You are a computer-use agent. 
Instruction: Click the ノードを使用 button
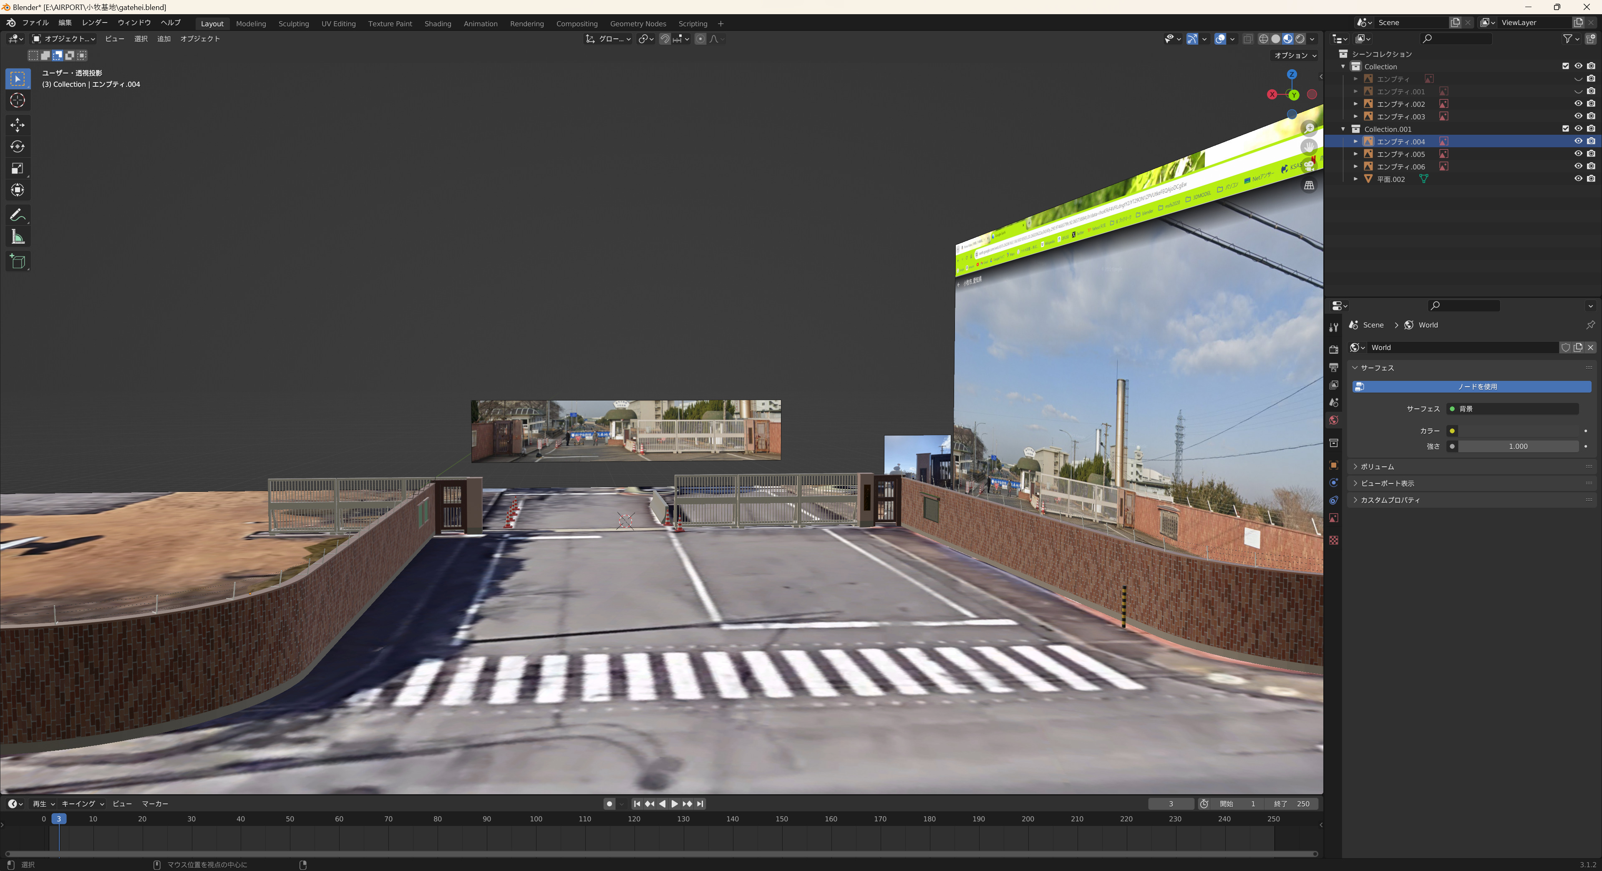(1471, 387)
